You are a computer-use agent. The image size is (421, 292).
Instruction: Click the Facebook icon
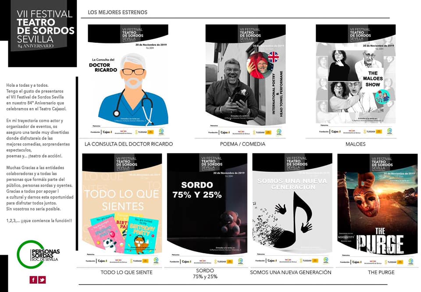click(33, 280)
